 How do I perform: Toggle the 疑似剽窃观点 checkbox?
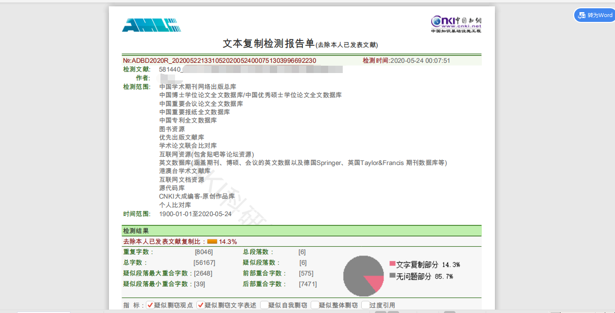click(x=150, y=305)
